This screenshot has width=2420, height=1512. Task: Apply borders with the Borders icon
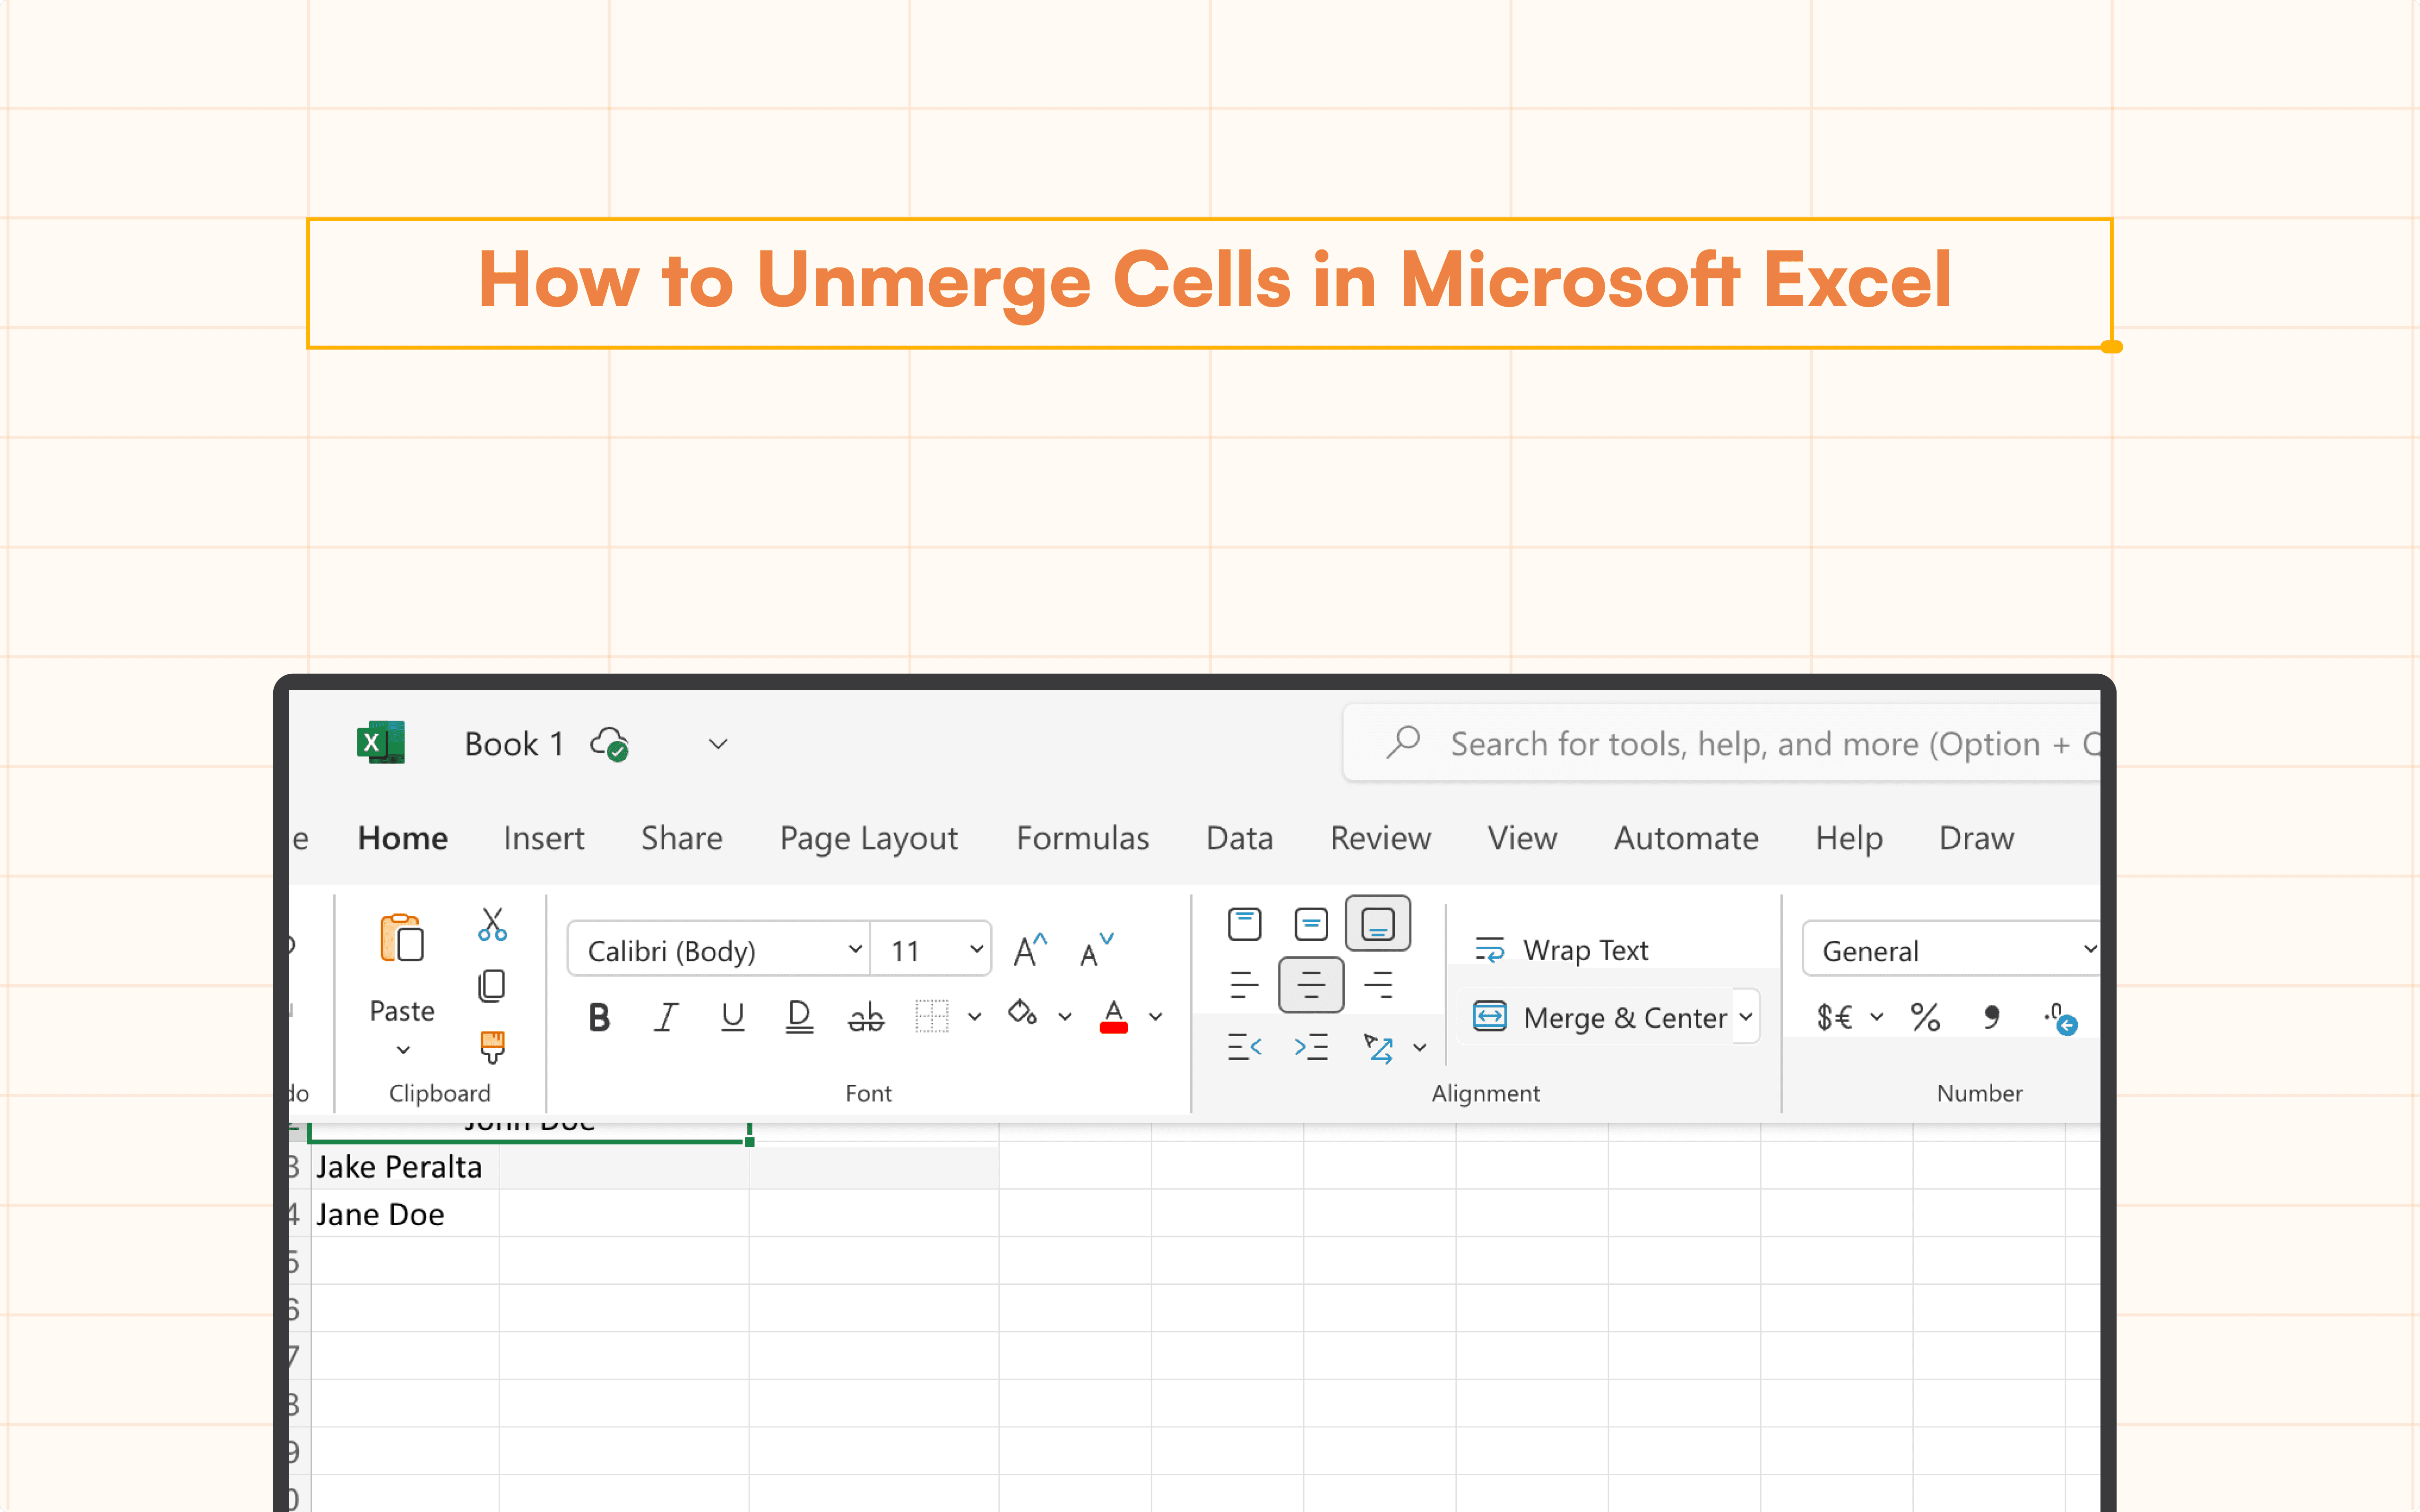click(932, 1017)
